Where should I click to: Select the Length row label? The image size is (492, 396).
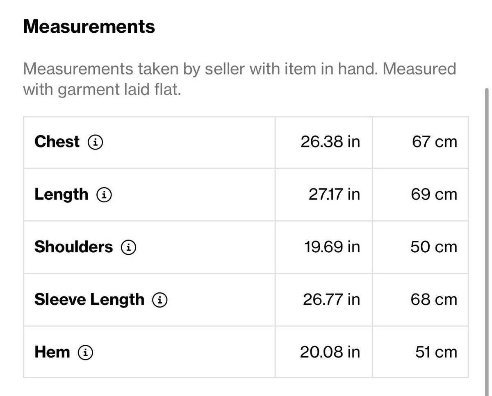tap(61, 195)
